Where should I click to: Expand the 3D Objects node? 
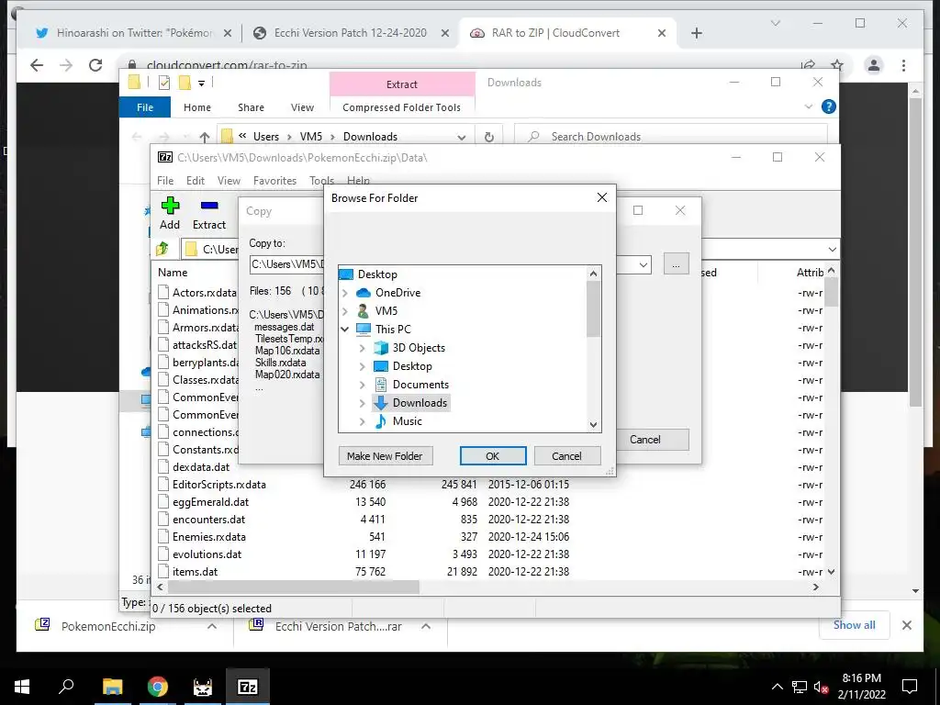point(362,348)
